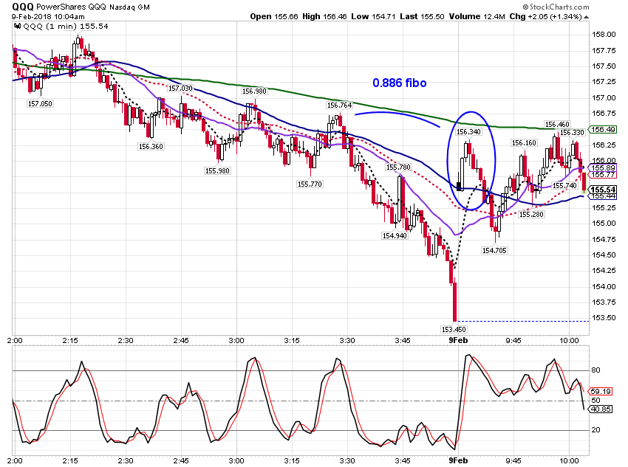Select the 156.460 high price label
This screenshot has width=628, height=467.
(x=557, y=125)
